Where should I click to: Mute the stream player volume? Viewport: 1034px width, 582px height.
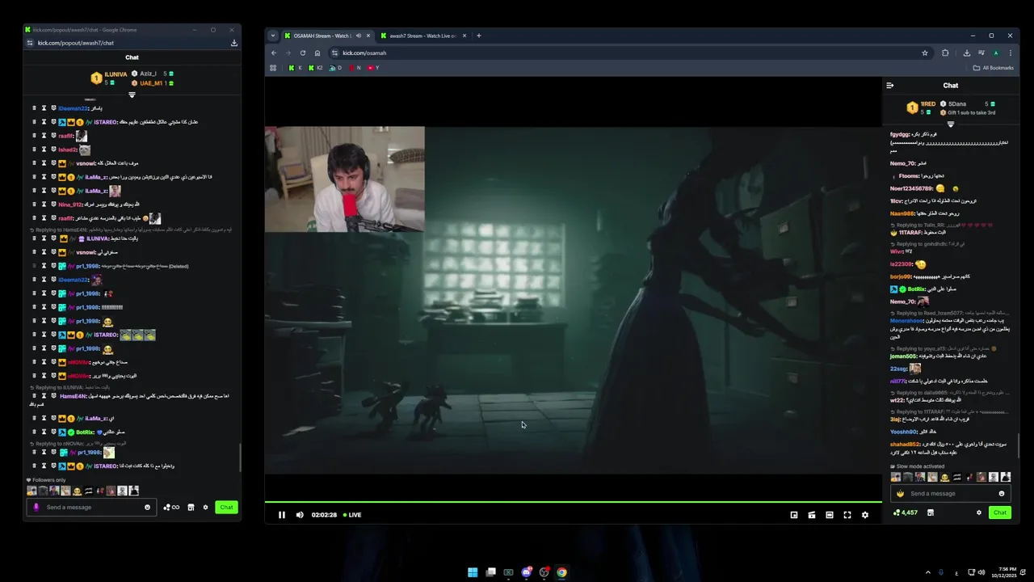coord(300,515)
